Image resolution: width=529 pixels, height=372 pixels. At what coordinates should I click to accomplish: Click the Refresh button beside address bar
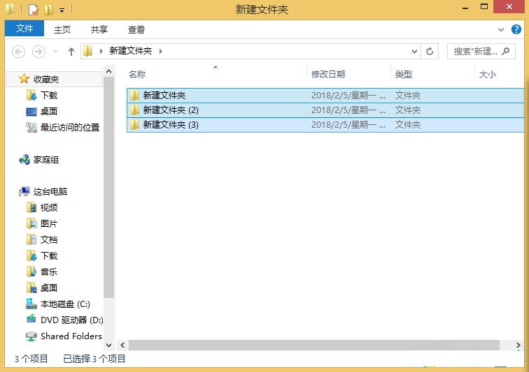[x=430, y=51]
